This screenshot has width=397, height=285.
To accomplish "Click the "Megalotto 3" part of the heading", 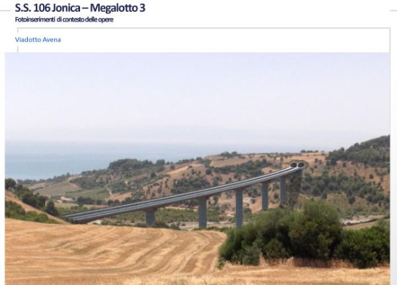I will point(118,8).
